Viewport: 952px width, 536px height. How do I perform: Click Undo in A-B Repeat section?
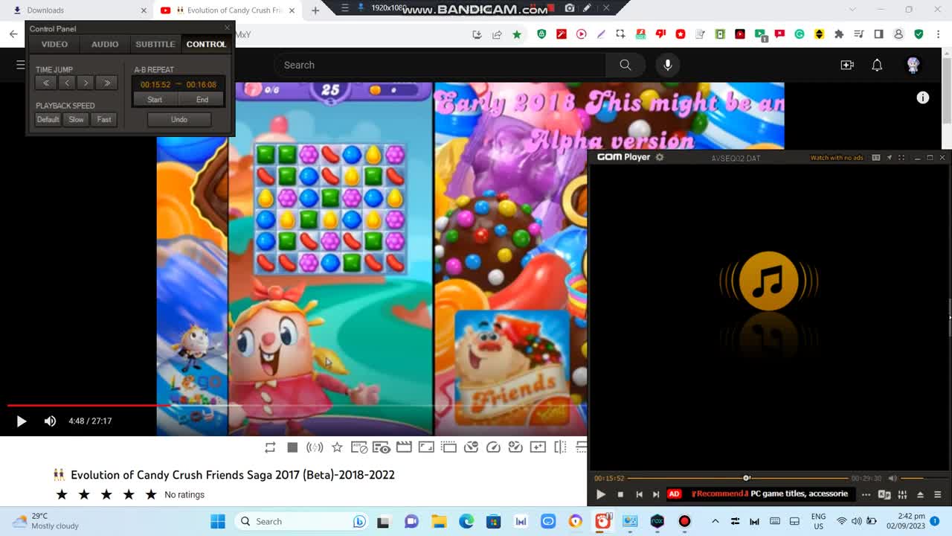[x=179, y=119]
